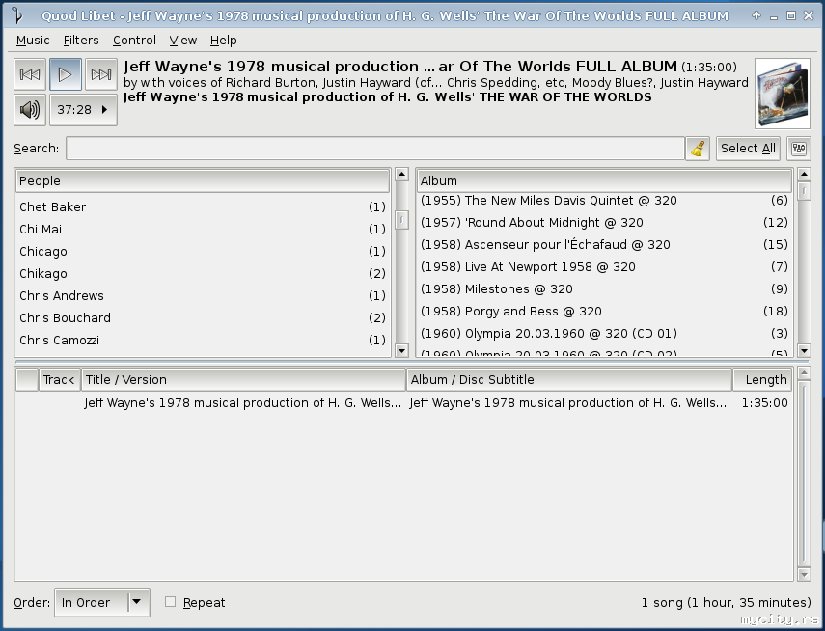Click the People list scroll up arrow
Image resolution: width=825 pixels, height=631 pixels.
tap(402, 175)
